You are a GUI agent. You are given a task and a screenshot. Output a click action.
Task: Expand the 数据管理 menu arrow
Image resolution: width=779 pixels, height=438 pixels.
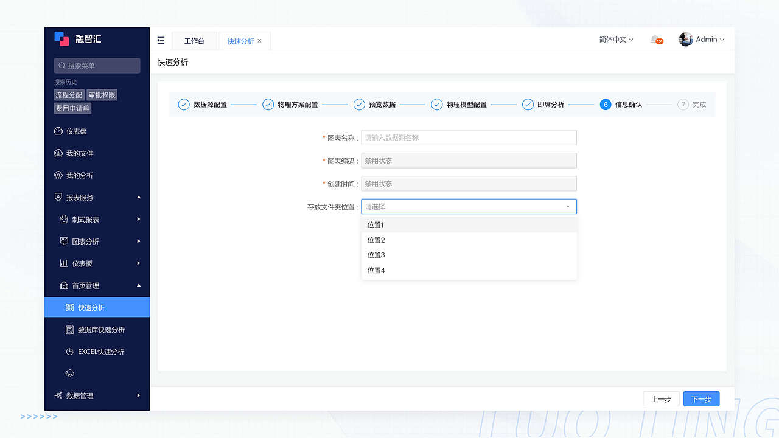[x=139, y=395]
